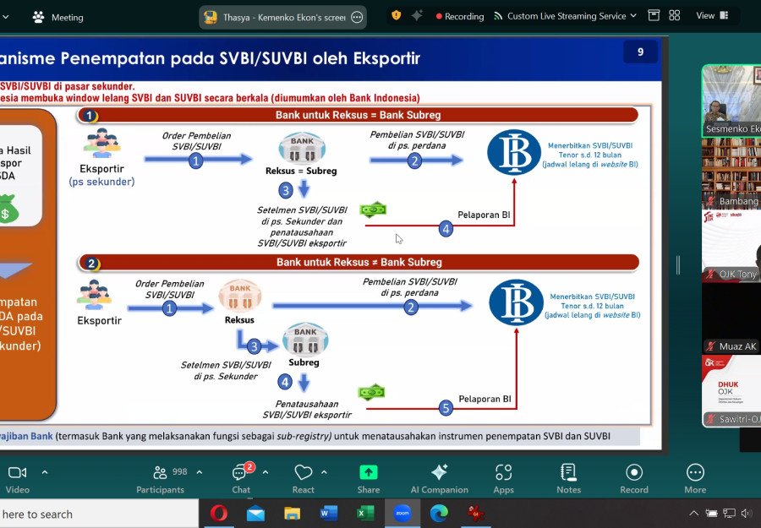
Task: Open the Participants panel
Action: pyautogui.click(x=161, y=478)
